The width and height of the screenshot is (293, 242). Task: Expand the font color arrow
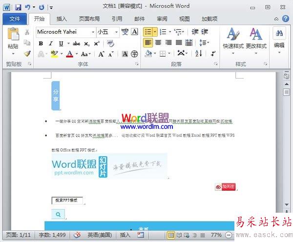point(77,54)
